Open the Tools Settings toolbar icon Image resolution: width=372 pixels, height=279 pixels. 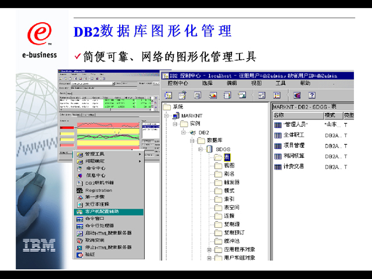262,95
